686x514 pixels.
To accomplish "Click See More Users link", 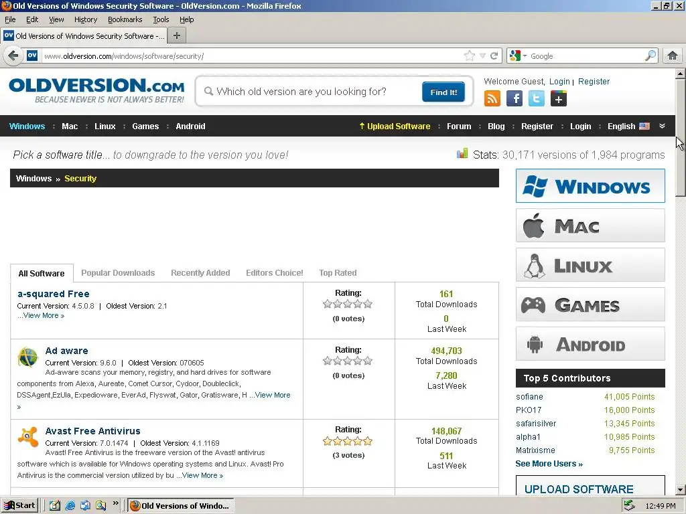I will point(549,464).
